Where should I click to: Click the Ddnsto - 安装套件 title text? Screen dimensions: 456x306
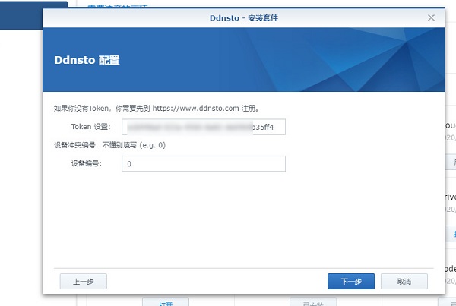point(244,18)
